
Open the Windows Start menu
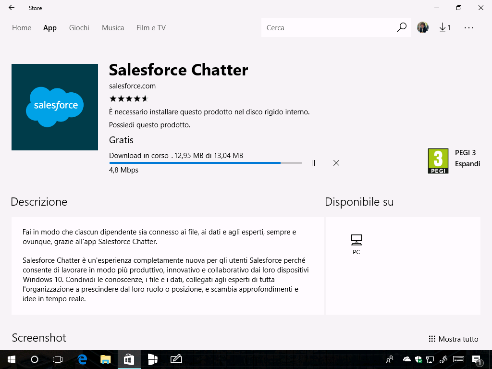tap(12, 359)
